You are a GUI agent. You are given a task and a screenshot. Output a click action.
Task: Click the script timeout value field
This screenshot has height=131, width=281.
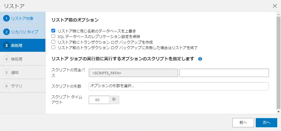click(99, 100)
